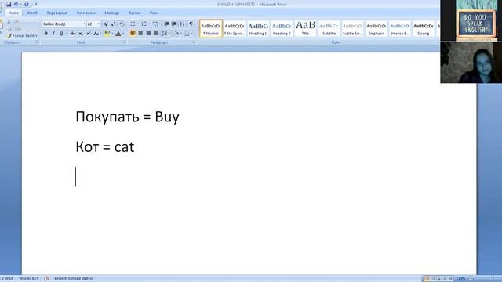Apply the Title style
502x282 pixels.
305,29
